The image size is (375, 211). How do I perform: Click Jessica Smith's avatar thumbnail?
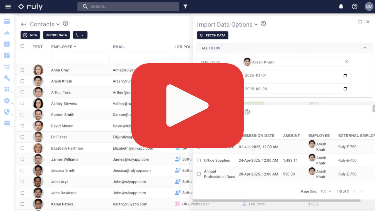(38, 171)
